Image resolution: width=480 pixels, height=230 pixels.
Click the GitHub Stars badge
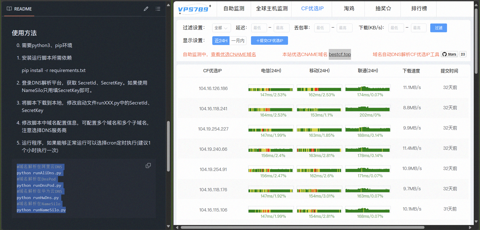click(449, 54)
